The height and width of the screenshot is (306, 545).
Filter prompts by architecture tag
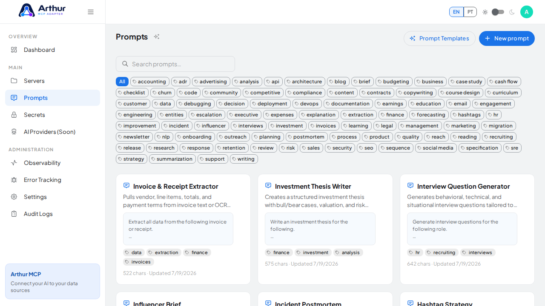(x=305, y=82)
